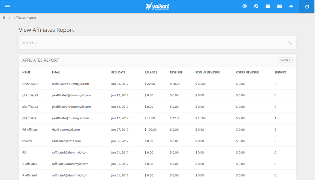Click the Affiliates Report breadcrumb

25,18
